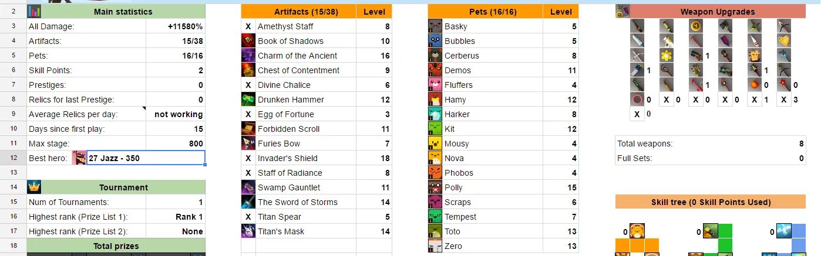Image resolution: width=821 pixels, height=256 pixels.
Task: Click the Skill tree orange header bar
Action: pyautogui.click(x=711, y=202)
